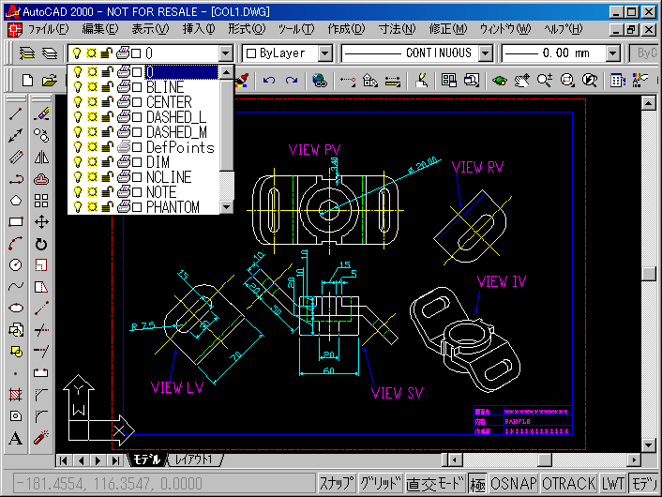Toggle on/off lightbulb for BLINE layer

click(x=77, y=87)
